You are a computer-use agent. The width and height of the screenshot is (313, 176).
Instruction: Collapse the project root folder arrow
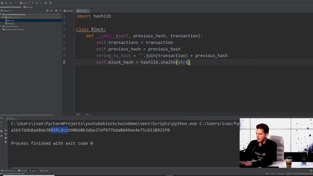tap(1, 14)
